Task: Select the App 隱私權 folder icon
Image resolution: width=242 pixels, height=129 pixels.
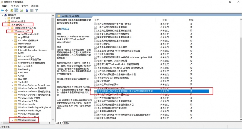Action: coord(15,37)
